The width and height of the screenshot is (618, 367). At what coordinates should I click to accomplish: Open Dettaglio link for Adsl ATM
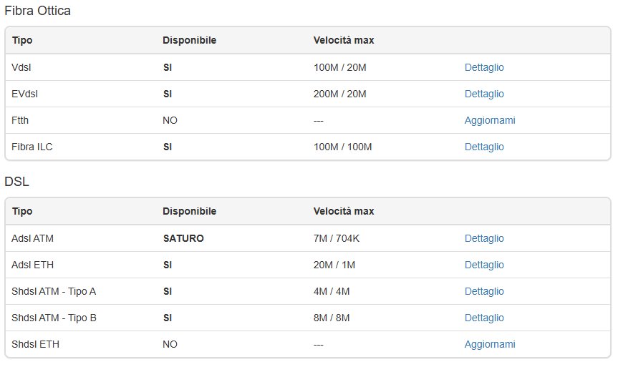click(484, 238)
